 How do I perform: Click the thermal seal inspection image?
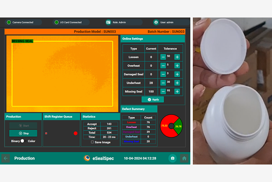tap(62, 74)
